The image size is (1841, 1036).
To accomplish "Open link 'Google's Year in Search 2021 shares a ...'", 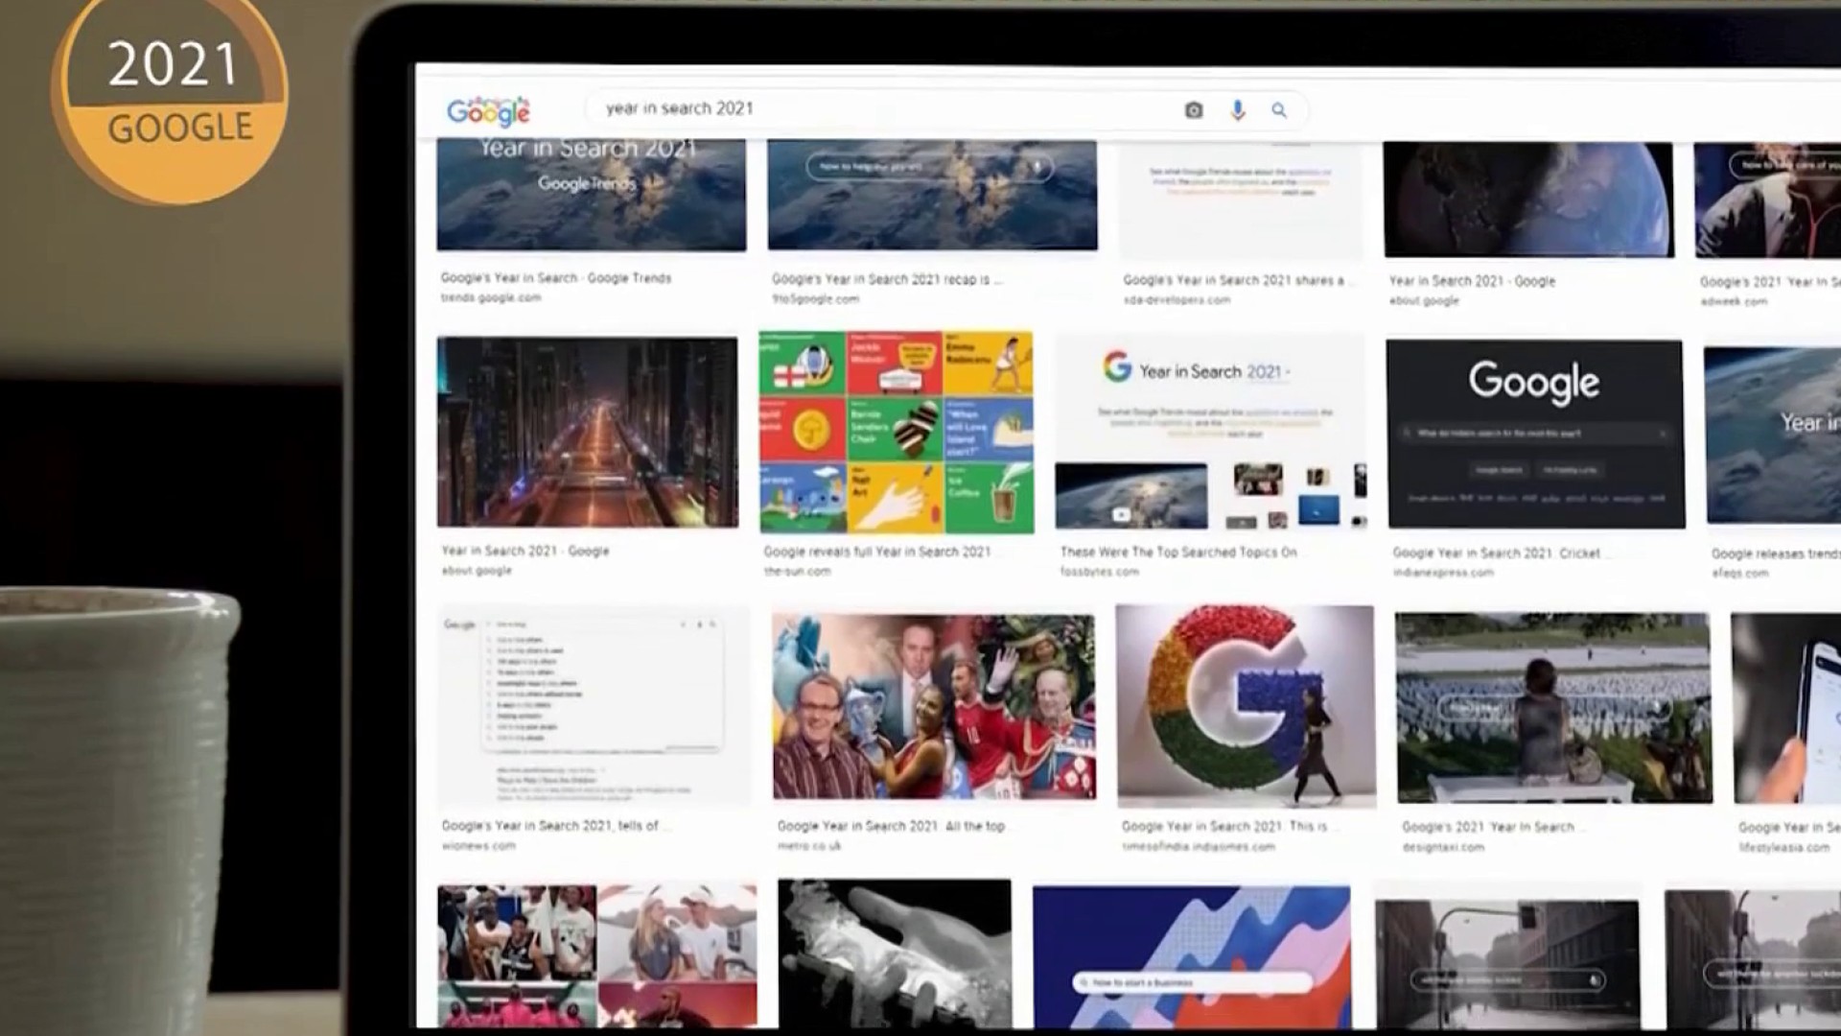I will (x=1239, y=280).
